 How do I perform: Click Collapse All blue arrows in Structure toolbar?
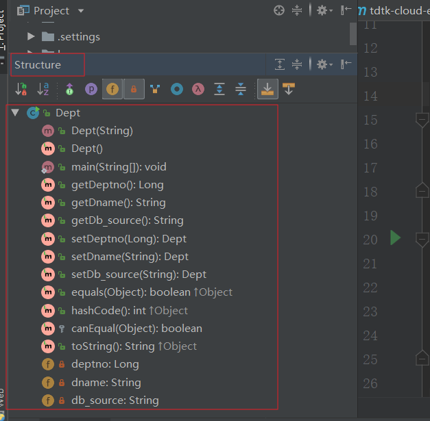241,89
